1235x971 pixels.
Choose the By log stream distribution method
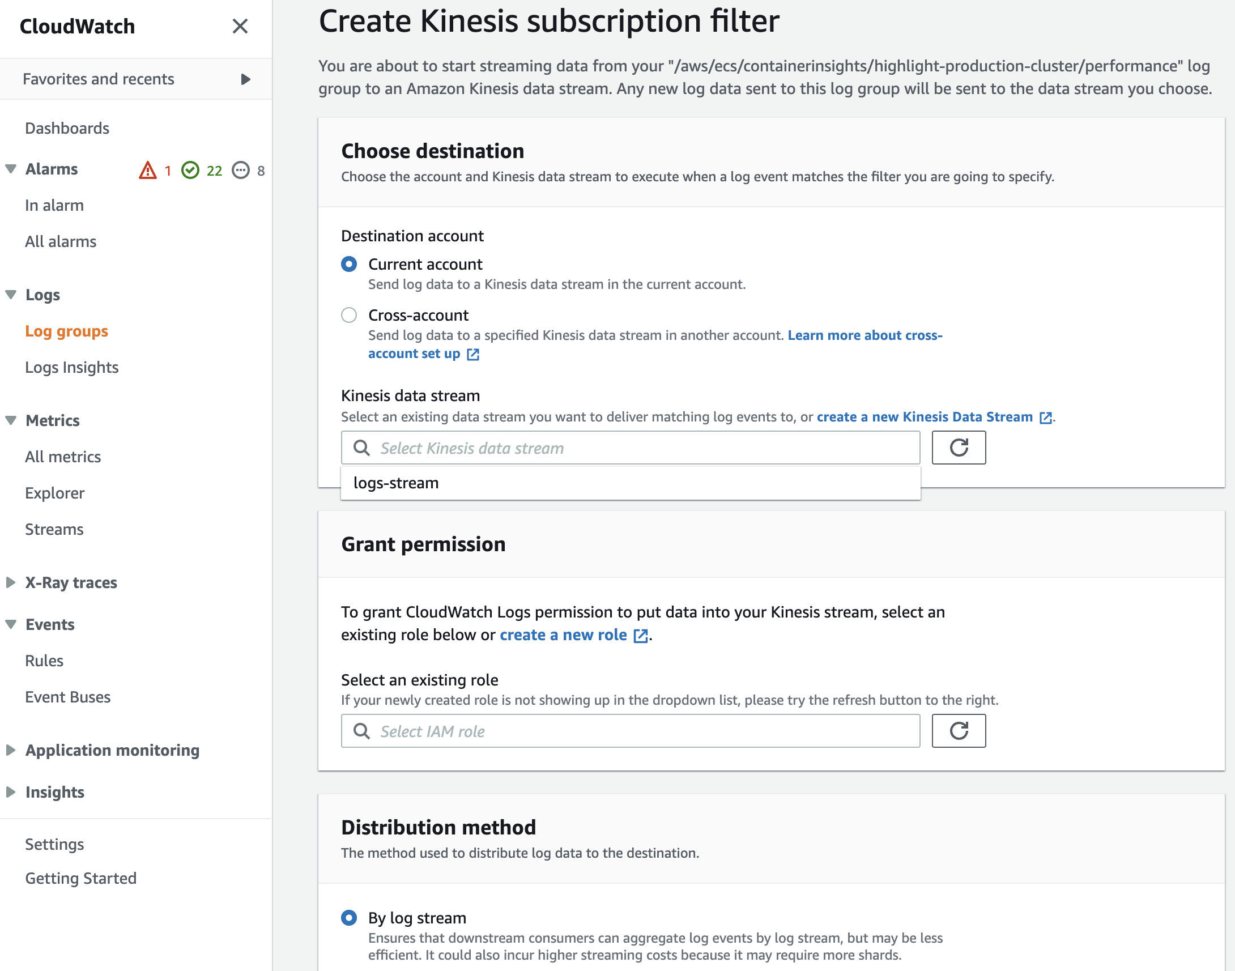349,918
